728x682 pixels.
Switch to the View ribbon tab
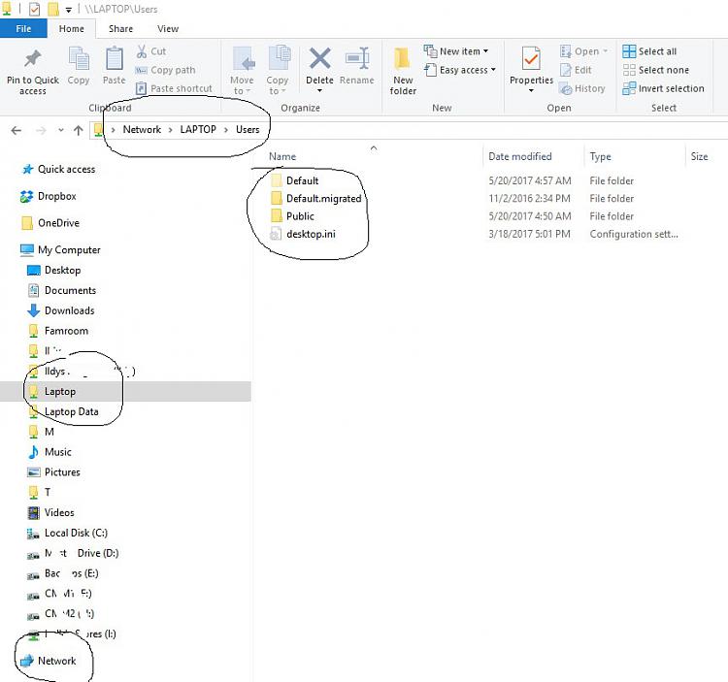(x=168, y=29)
